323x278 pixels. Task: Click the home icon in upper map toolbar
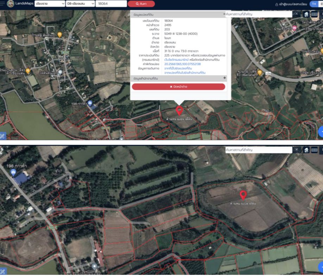click(306, 14)
